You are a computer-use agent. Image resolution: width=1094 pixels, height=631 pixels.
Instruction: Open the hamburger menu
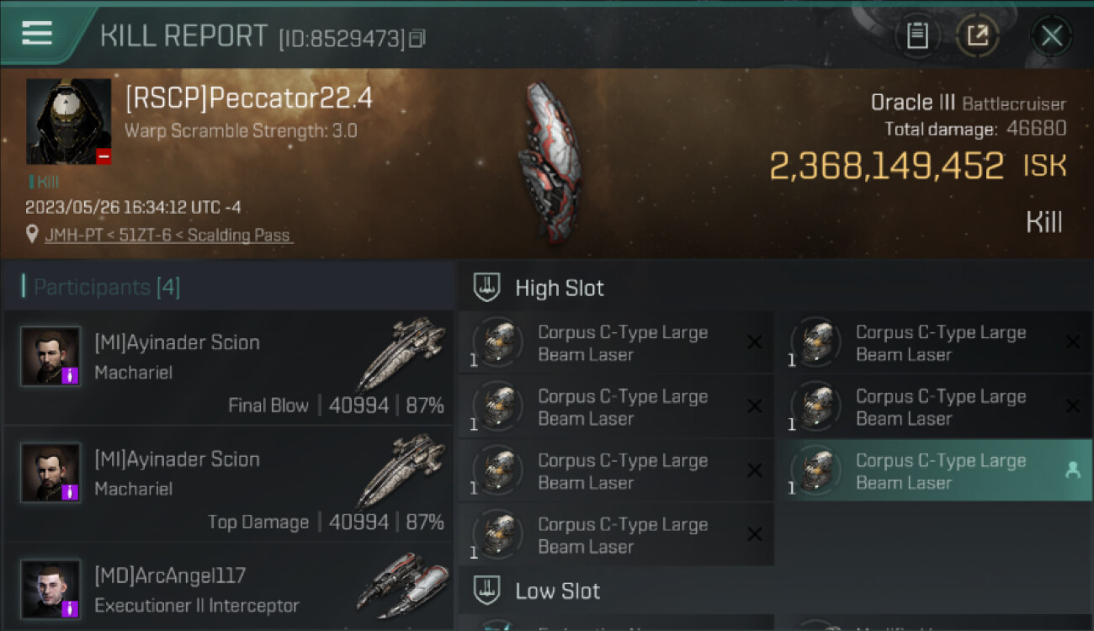click(x=37, y=33)
